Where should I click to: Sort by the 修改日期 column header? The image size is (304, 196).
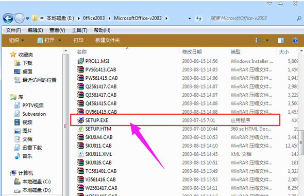pyautogui.click(x=192, y=52)
